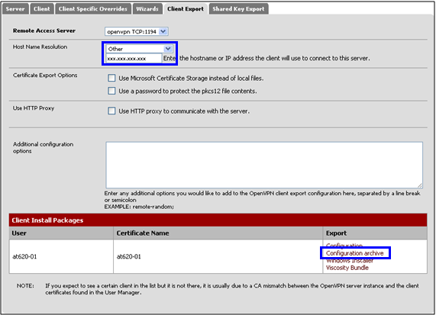This screenshot has height=315, width=436.
Task: Grab the textarea resize handle corner
Action: [420, 185]
